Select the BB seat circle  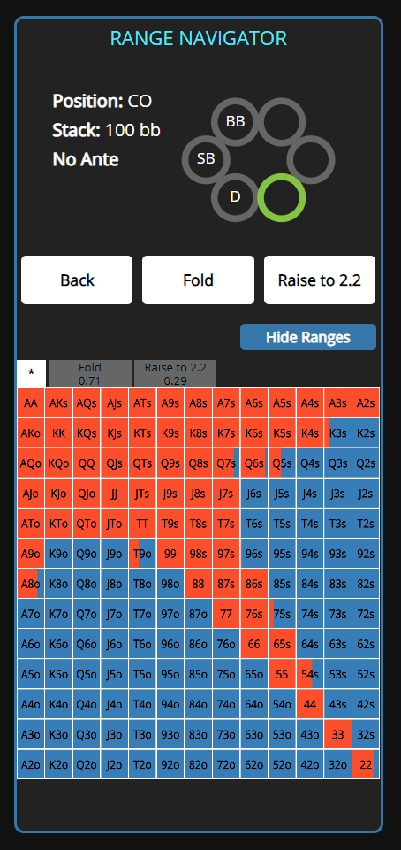pyautogui.click(x=235, y=122)
